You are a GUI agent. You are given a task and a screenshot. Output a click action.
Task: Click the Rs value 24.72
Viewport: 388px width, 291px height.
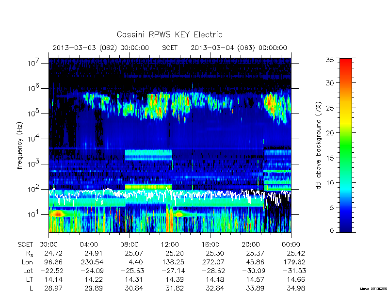tap(53, 253)
